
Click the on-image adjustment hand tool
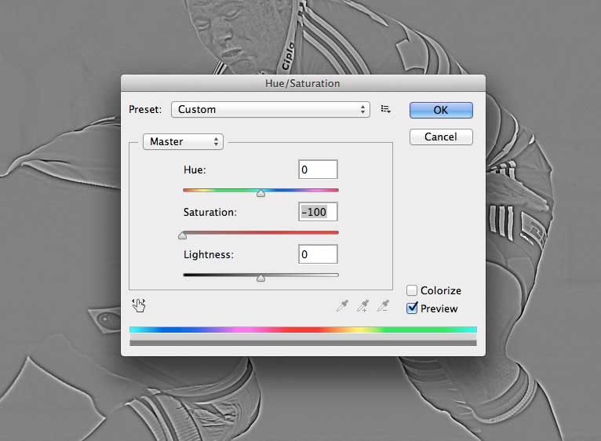pos(139,305)
